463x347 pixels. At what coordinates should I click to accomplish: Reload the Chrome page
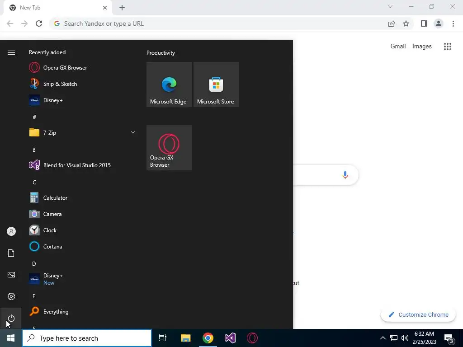point(39,23)
